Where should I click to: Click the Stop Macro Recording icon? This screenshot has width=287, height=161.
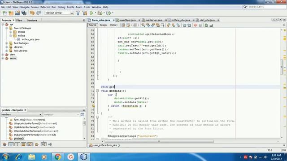tap(200, 25)
